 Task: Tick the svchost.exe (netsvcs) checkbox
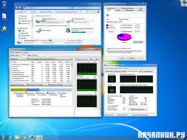[x=11, y=72]
